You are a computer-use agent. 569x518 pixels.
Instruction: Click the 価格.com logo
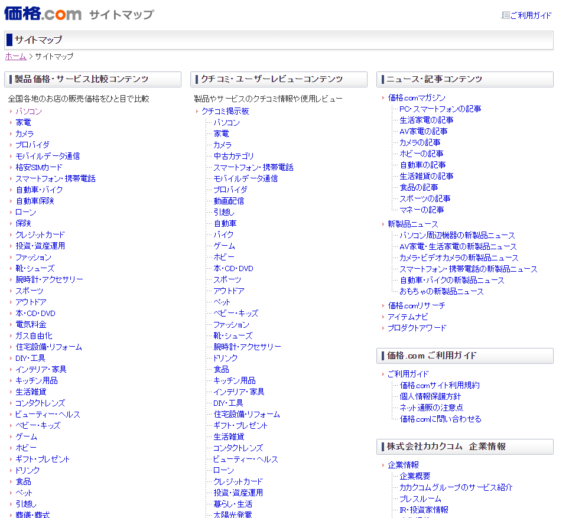pos(43,13)
